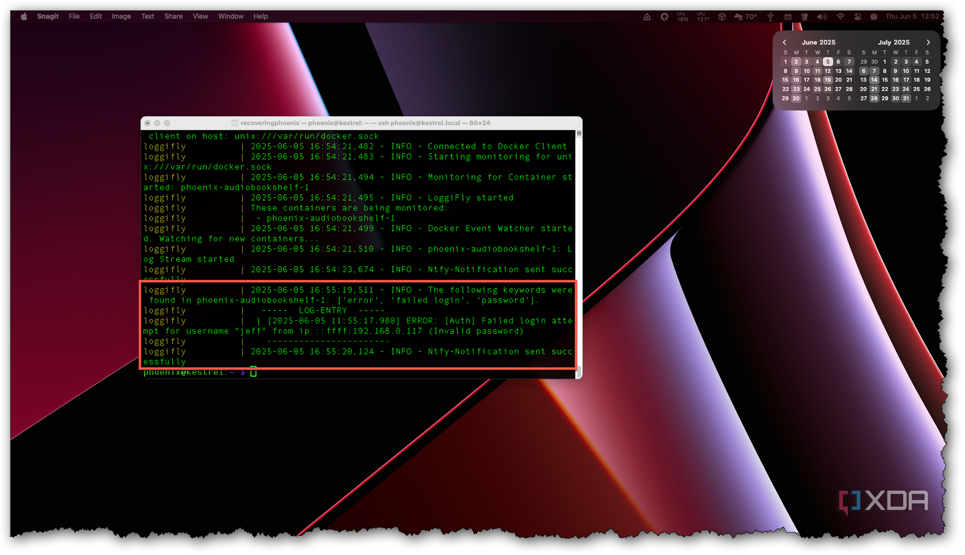Click the USB devices menu bar icon

click(770, 16)
